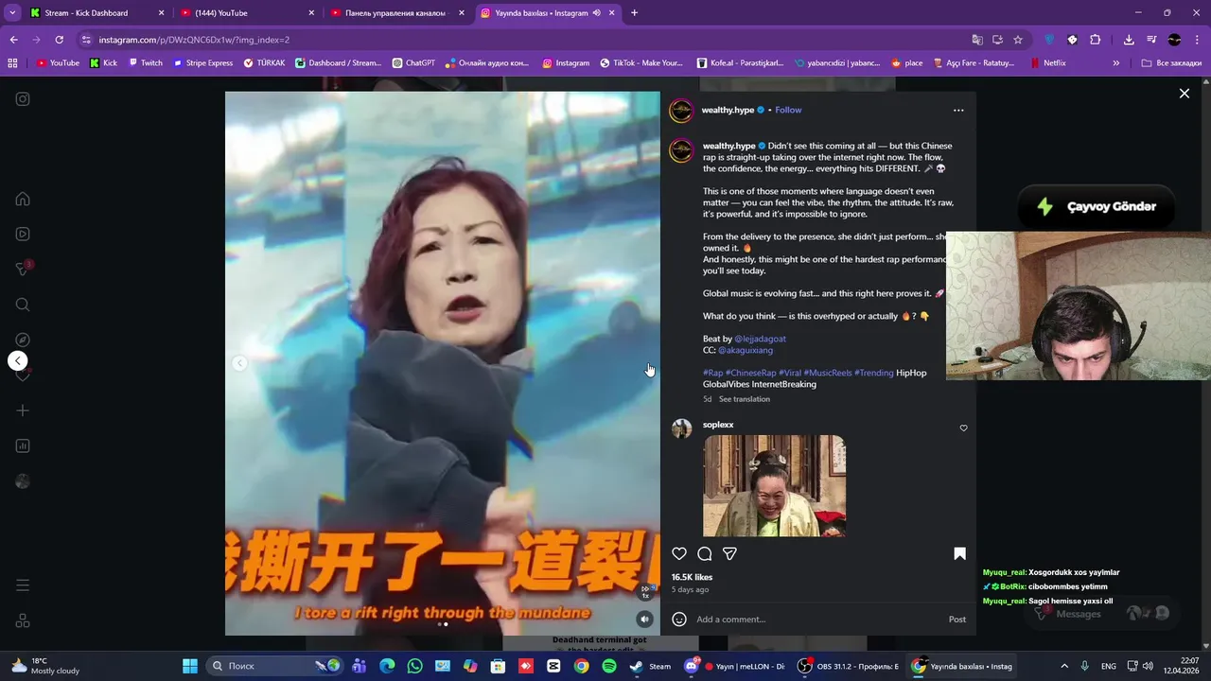This screenshot has height=681, width=1211.
Task: Open the tab search dropdown arrow
Action: click(12, 13)
